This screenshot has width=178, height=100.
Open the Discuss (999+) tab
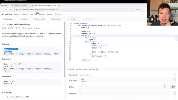[40, 19]
